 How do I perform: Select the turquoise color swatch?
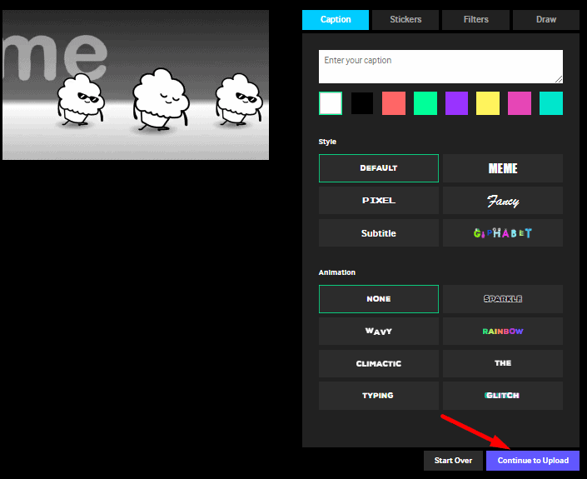click(551, 103)
